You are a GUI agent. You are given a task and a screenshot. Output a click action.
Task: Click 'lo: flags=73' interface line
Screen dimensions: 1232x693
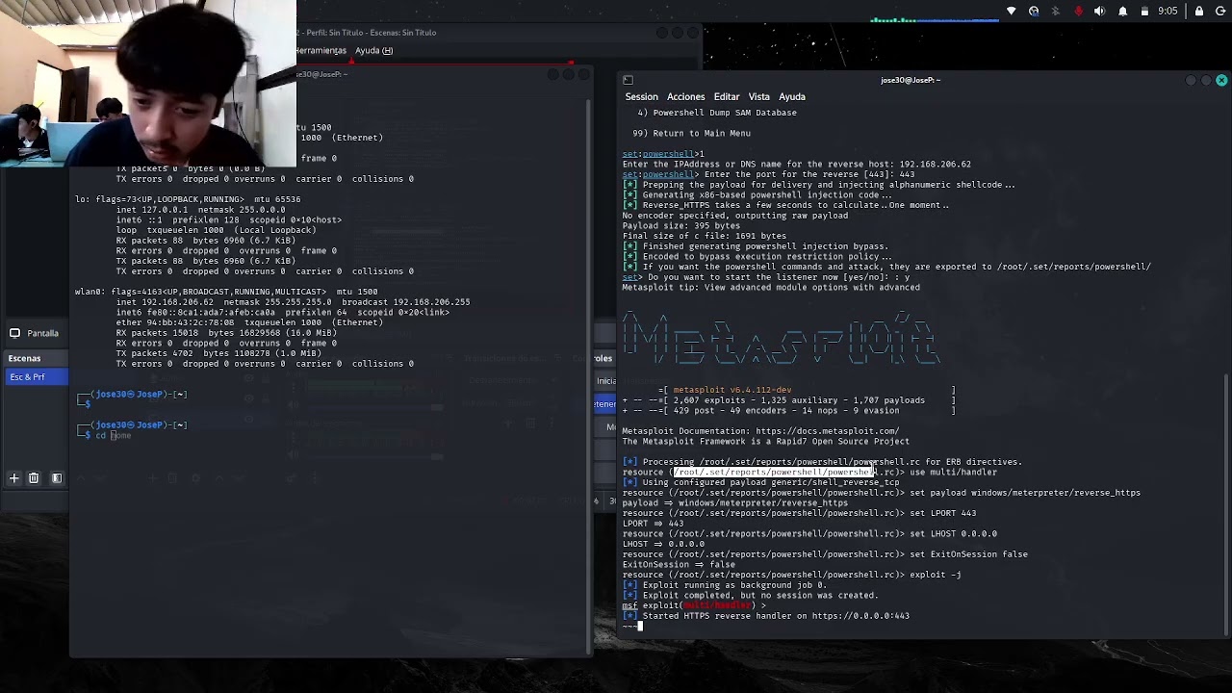188,199
